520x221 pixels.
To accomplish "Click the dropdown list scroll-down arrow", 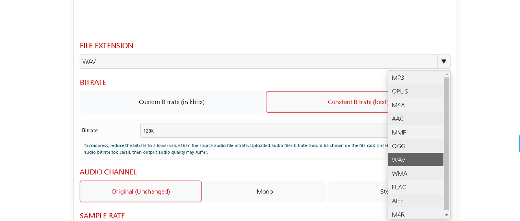I will (447, 215).
